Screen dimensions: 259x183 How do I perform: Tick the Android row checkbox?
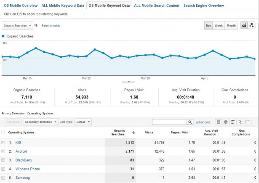click(x=3, y=151)
